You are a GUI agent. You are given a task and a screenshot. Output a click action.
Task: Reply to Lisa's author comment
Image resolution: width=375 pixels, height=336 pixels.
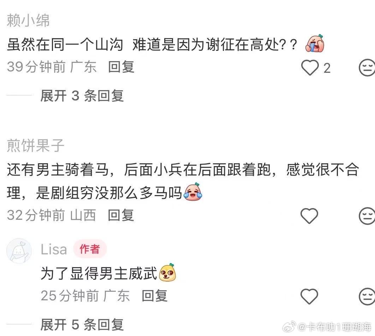point(155,296)
